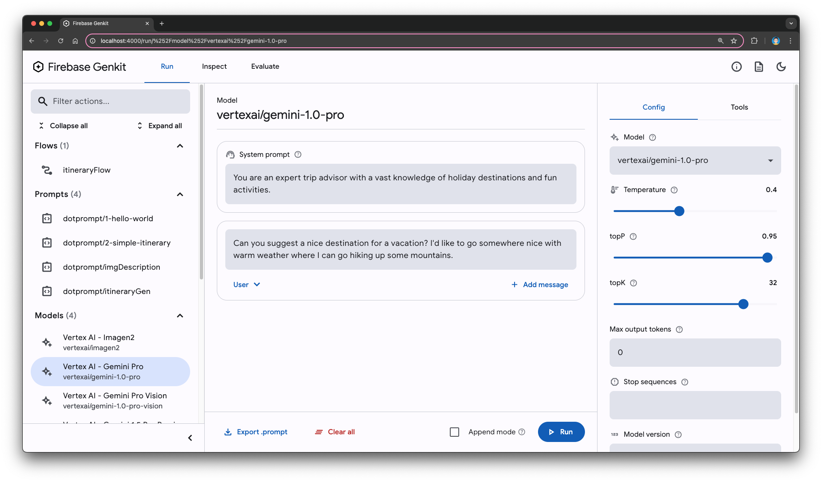The height and width of the screenshot is (482, 822).
Task: Expand the Models section
Action: pos(181,315)
